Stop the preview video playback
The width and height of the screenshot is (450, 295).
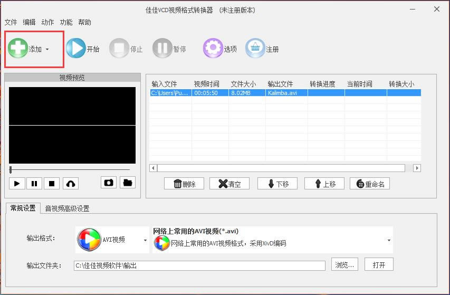pos(52,183)
